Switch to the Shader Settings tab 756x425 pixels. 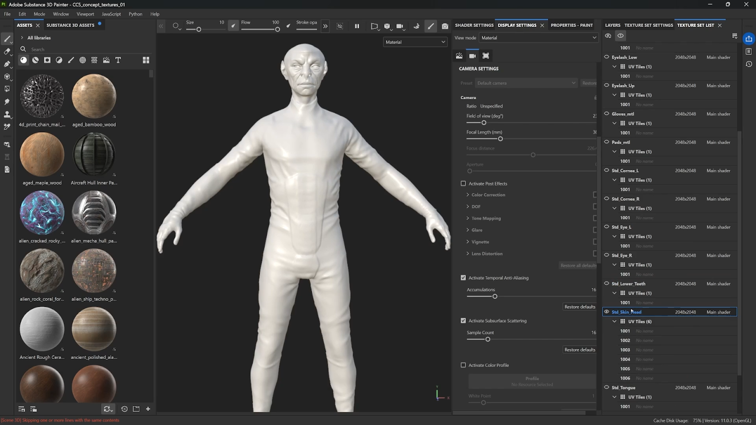474,25
